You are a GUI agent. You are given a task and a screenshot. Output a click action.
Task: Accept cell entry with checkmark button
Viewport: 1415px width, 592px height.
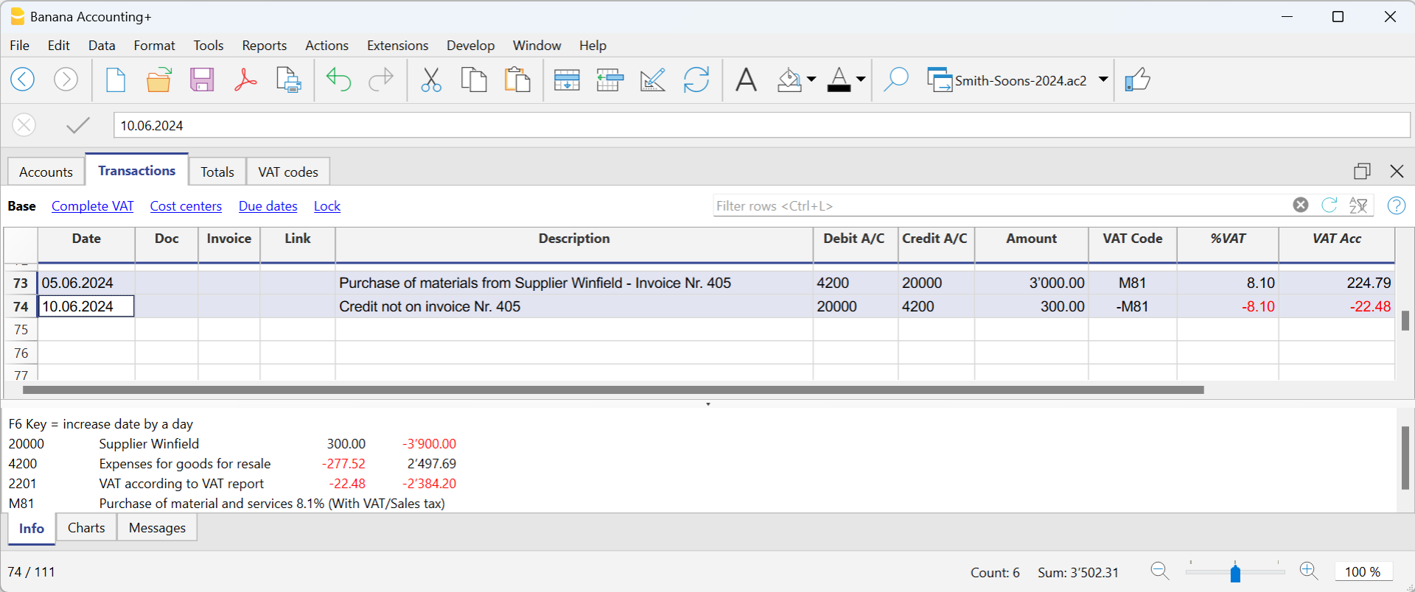(77, 125)
